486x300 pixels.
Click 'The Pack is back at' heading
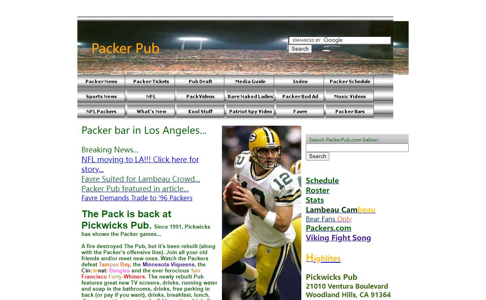coord(126,214)
